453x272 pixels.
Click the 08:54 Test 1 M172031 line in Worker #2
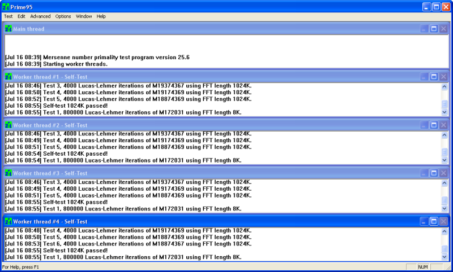coord(123,160)
